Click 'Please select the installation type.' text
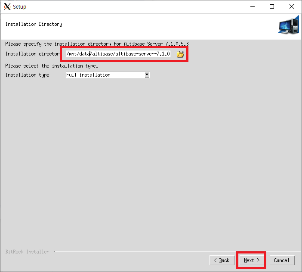This screenshot has height=272, width=302. [x=52, y=66]
